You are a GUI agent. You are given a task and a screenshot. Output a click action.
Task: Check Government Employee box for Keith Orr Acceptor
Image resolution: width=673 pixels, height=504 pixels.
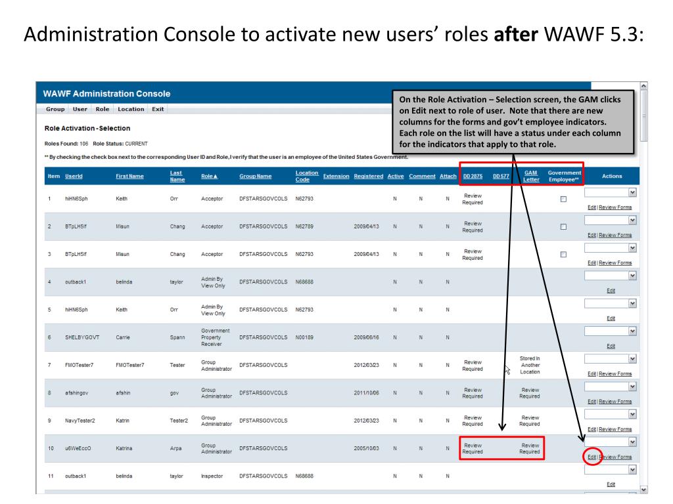tap(563, 199)
